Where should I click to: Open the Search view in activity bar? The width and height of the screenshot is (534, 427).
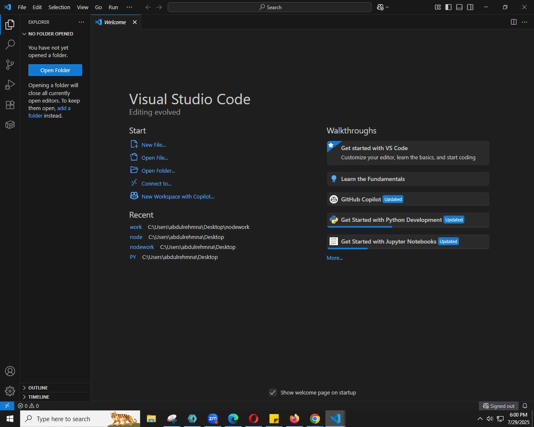click(x=10, y=45)
